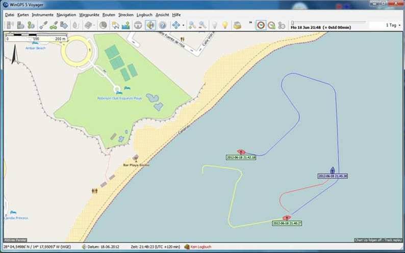Click the time slider handle
The height and width of the screenshot is (253, 405).
(x=292, y=22)
